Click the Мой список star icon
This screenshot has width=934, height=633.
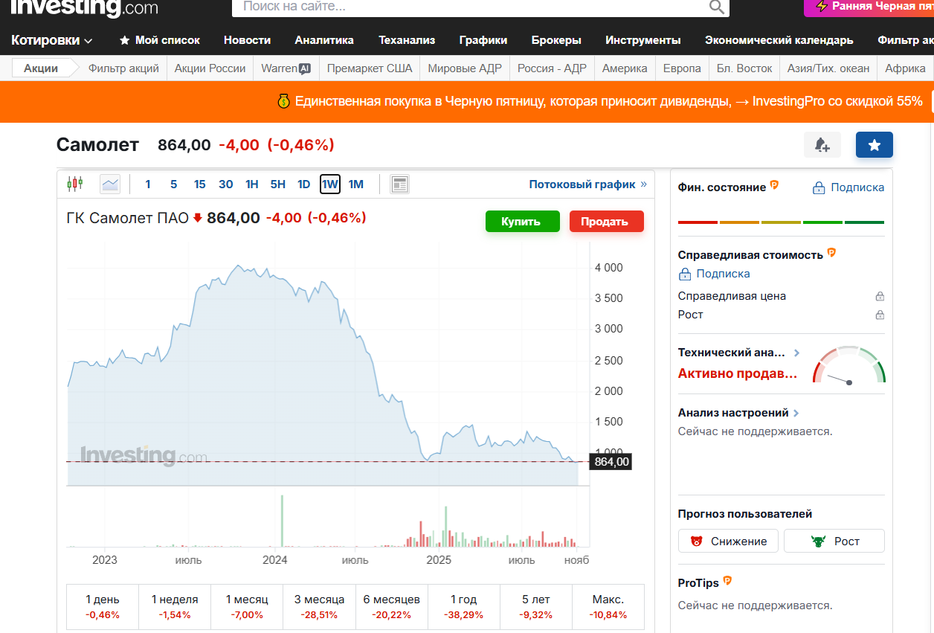click(124, 40)
